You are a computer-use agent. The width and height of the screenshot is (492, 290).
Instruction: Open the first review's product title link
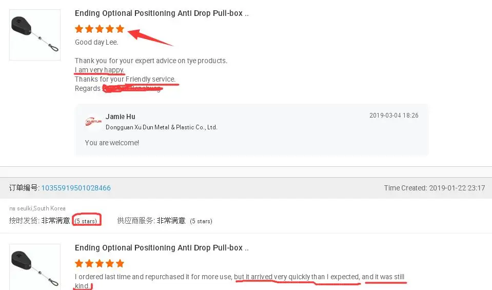click(x=162, y=13)
